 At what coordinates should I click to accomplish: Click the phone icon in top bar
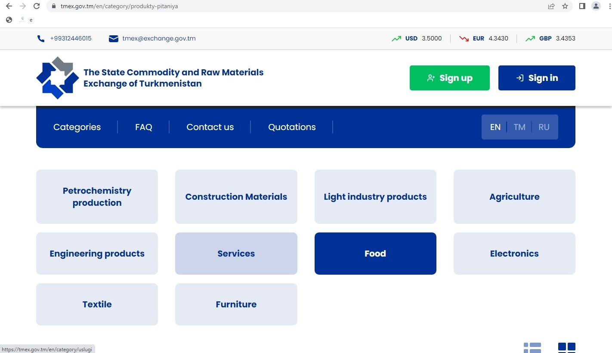tap(41, 39)
